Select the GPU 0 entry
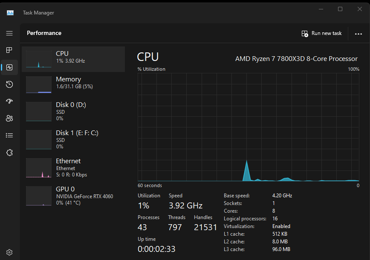This screenshot has width=370, height=260. [73, 196]
